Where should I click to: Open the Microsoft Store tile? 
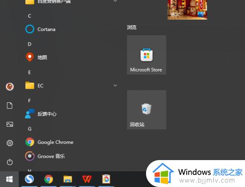pyautogui.click(x=147, y=55)
